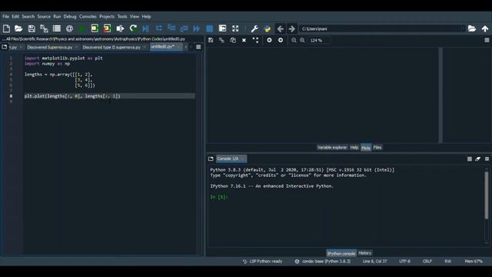Run current cell and advance
This screenshot has height=277, width=492.
(x=108, y=28)
